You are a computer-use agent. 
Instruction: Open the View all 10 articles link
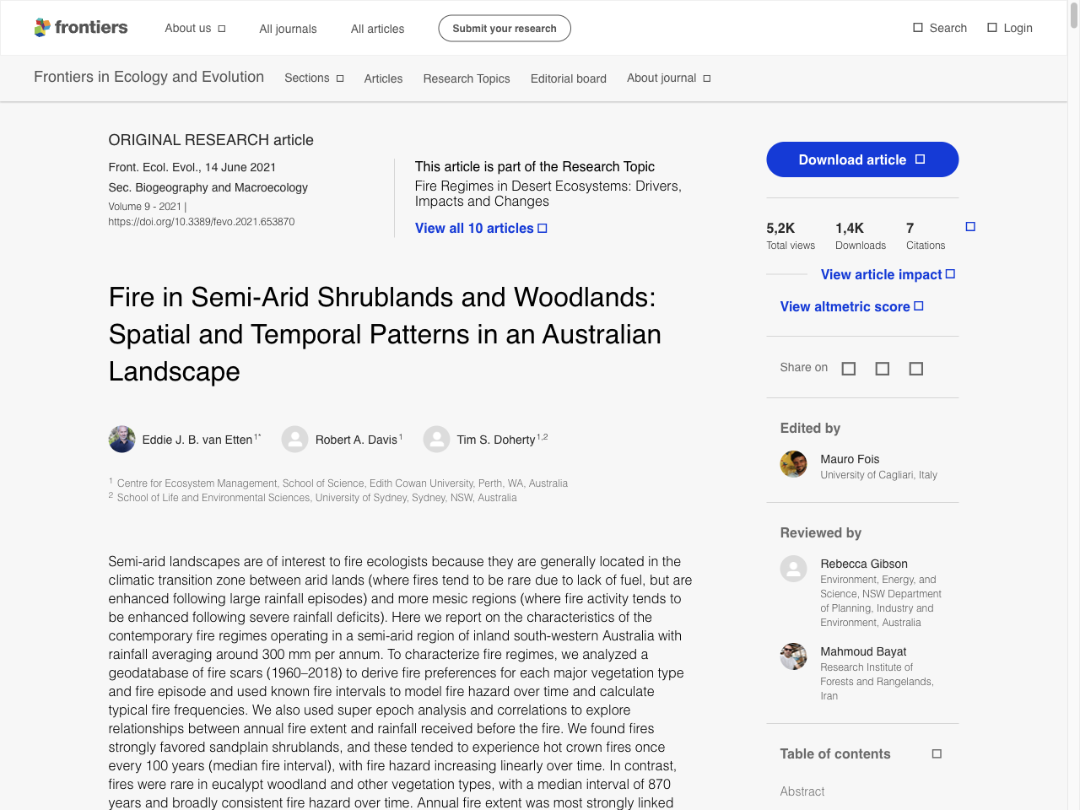tap(475, 228)
